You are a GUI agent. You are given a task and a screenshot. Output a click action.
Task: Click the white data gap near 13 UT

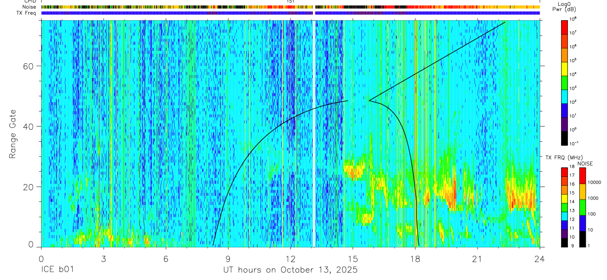314,133
